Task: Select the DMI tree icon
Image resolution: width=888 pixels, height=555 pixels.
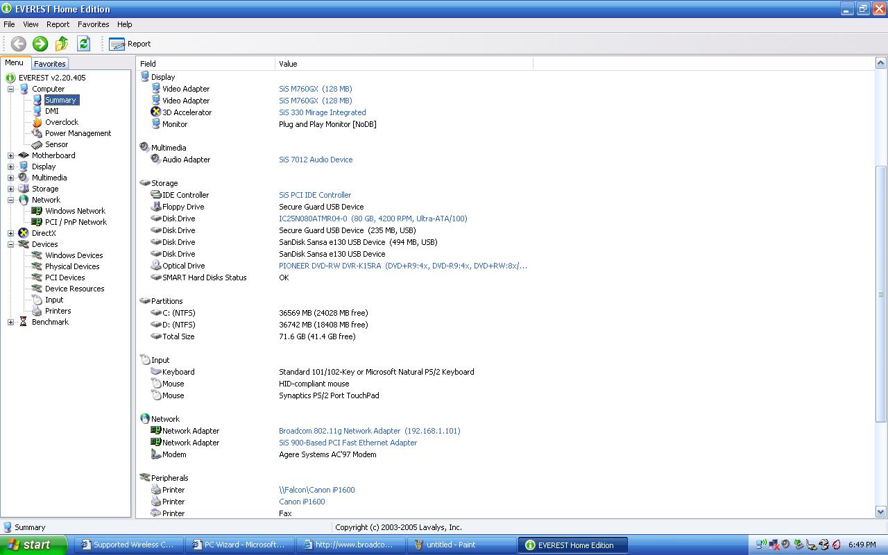Action: click(37, 111)
